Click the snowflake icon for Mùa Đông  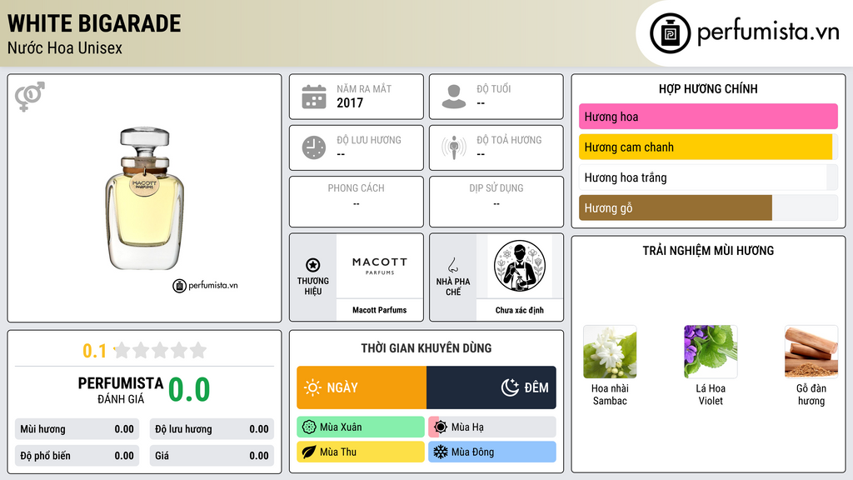441,452
